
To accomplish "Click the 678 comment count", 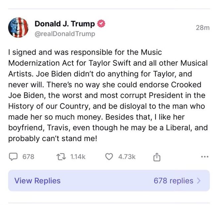I will 28,157.
